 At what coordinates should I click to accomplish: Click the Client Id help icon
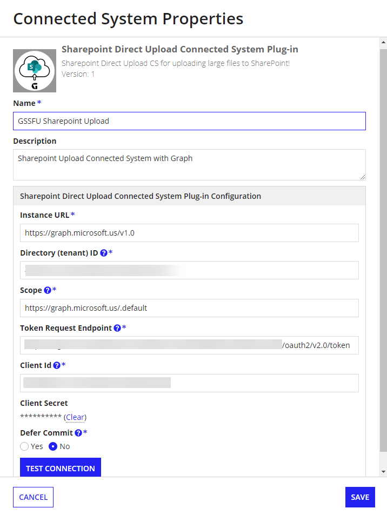pos(57,365)
